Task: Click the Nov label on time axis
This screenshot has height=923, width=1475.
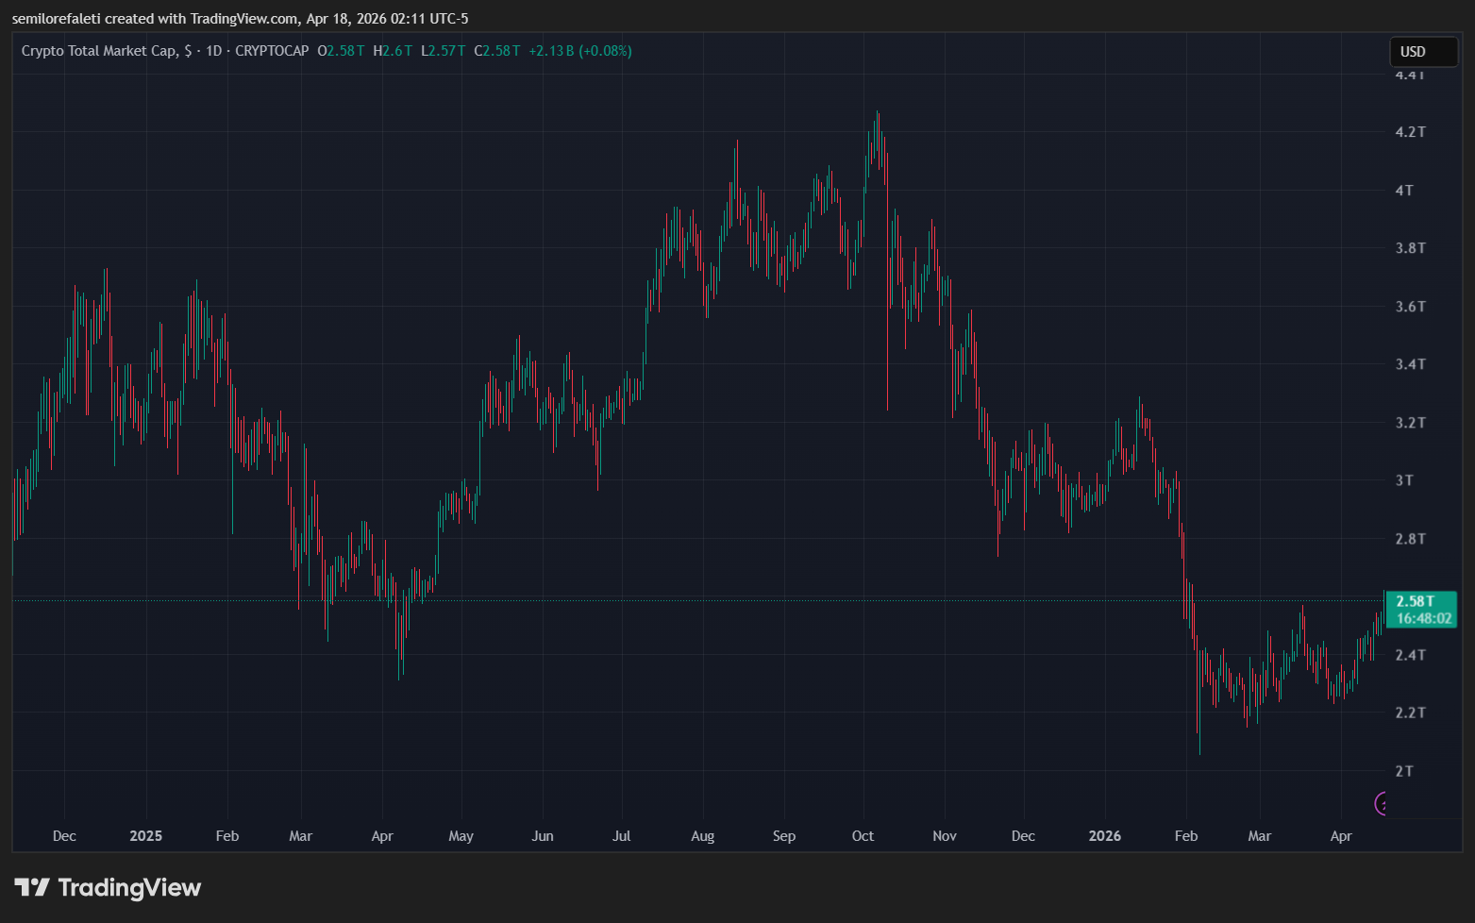Action: pos(945,836)
